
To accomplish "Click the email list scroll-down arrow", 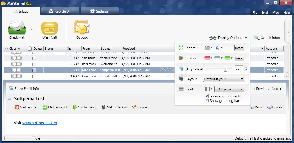I will click(x=286, y=76).
